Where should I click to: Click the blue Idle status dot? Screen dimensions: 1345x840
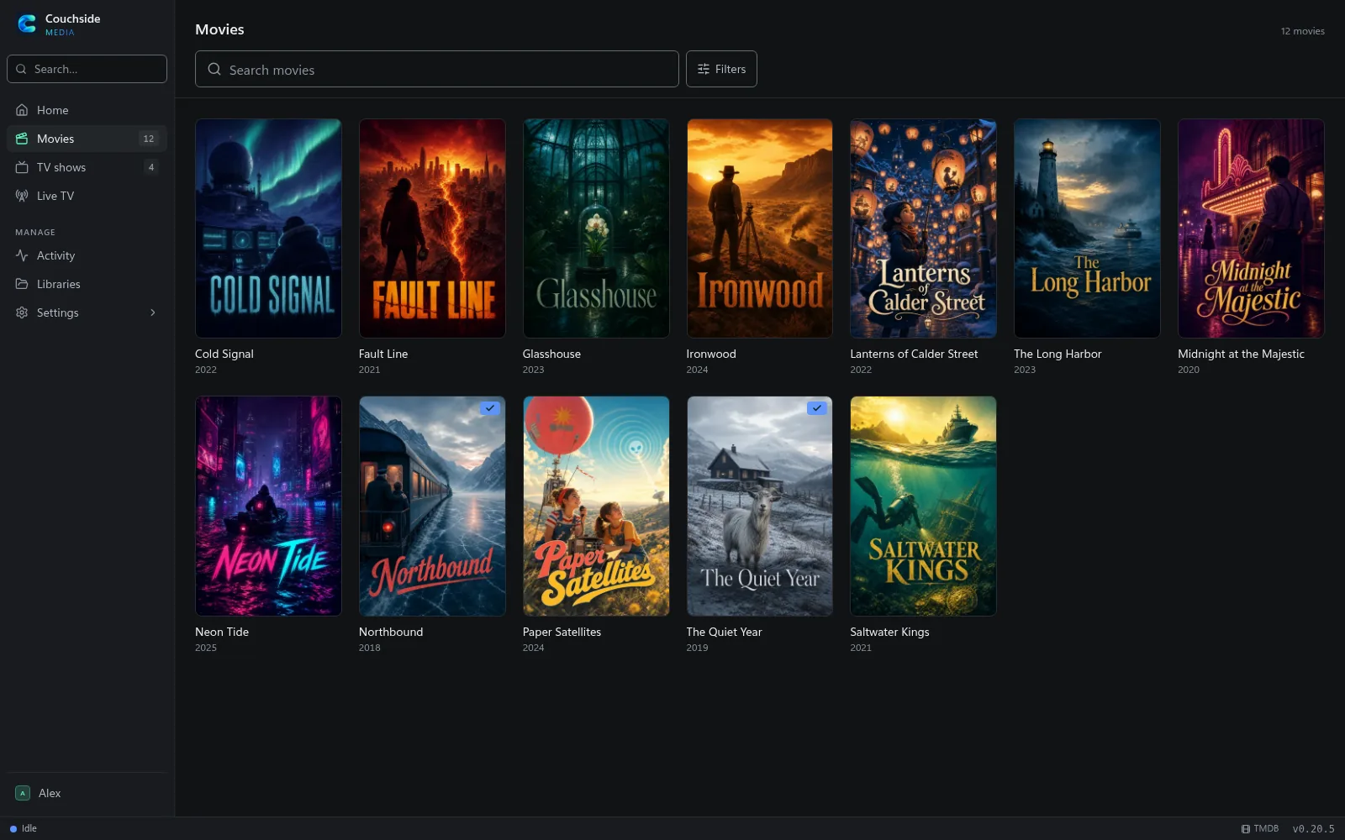click(x=13, y=829)
